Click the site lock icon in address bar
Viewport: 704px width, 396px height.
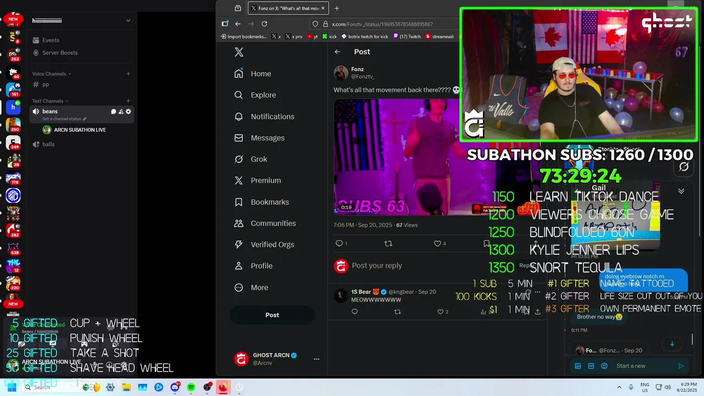pyautogui.click(x=326, y=24)
